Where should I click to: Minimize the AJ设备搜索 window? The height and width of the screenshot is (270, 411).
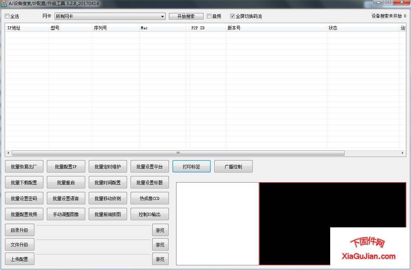(x=379, y=3)
